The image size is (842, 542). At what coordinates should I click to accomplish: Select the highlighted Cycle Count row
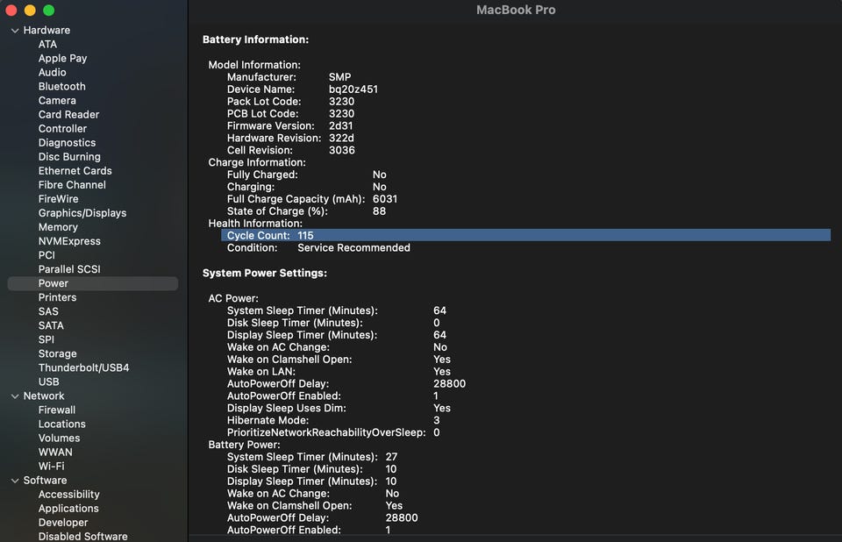coord(524,235)
